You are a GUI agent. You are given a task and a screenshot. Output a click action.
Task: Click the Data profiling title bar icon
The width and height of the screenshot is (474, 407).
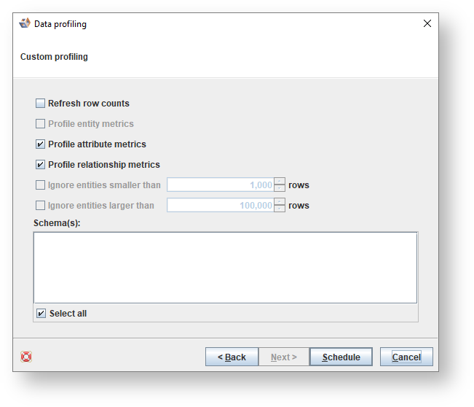(25, 23)
